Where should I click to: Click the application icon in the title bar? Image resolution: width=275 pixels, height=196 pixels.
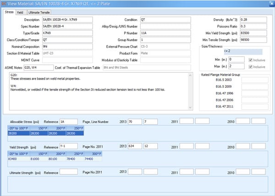coord(4,4)
